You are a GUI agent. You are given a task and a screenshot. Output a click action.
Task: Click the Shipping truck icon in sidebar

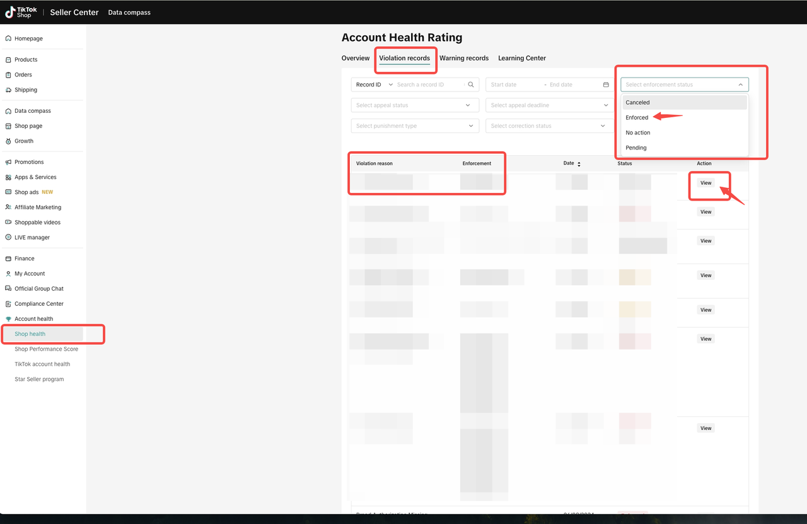click(x=8, y=90)
